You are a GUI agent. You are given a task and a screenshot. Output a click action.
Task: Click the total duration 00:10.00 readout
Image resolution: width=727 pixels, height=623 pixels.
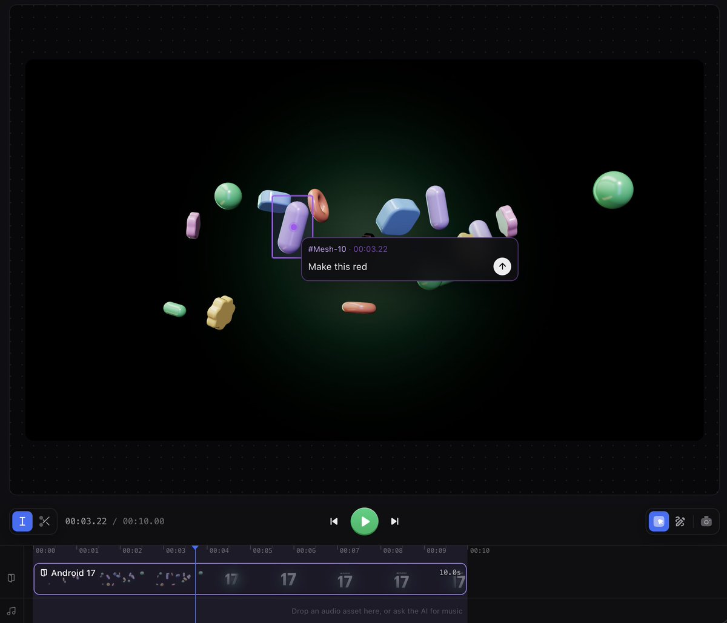click(144, 521)
